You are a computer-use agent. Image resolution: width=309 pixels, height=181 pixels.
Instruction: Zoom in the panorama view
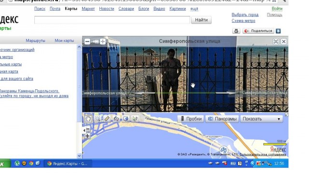103,42
